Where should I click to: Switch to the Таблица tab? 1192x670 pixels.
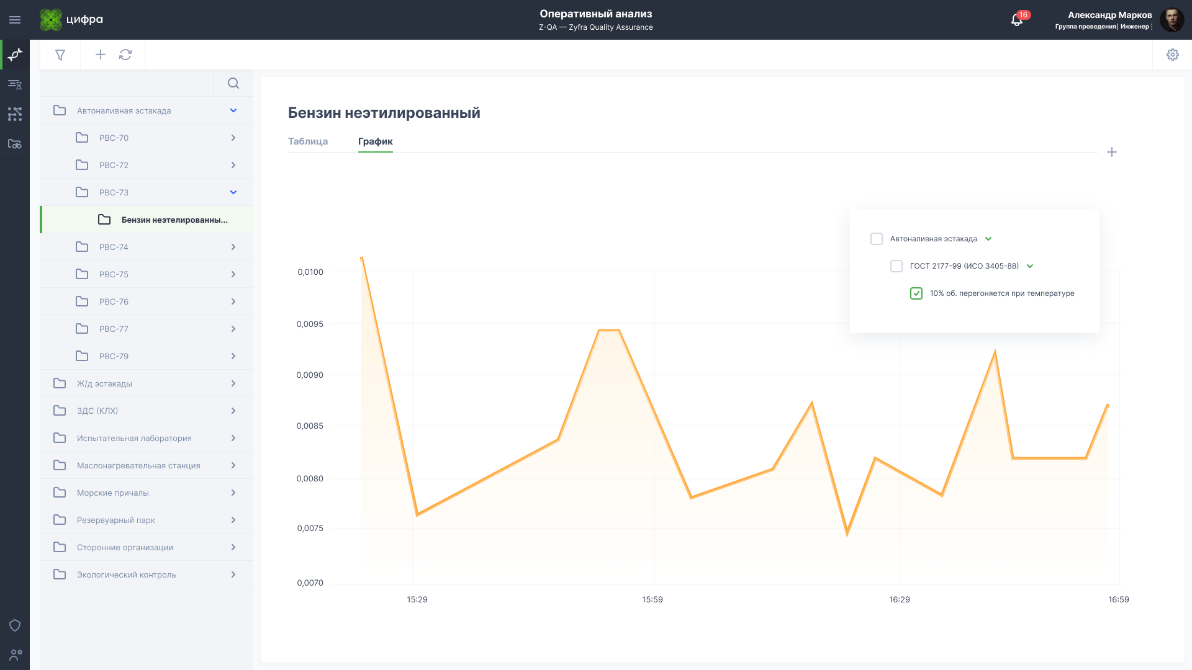point(308,141)
